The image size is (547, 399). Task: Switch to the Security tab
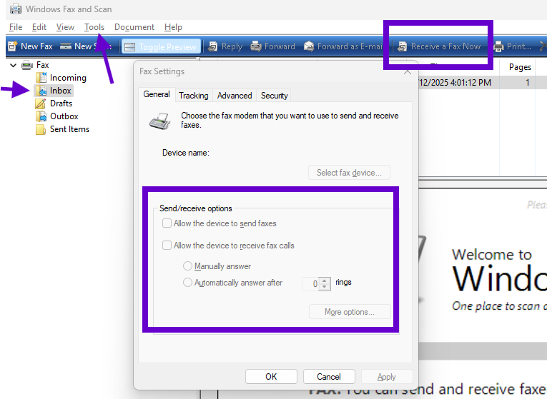[274, 96]
